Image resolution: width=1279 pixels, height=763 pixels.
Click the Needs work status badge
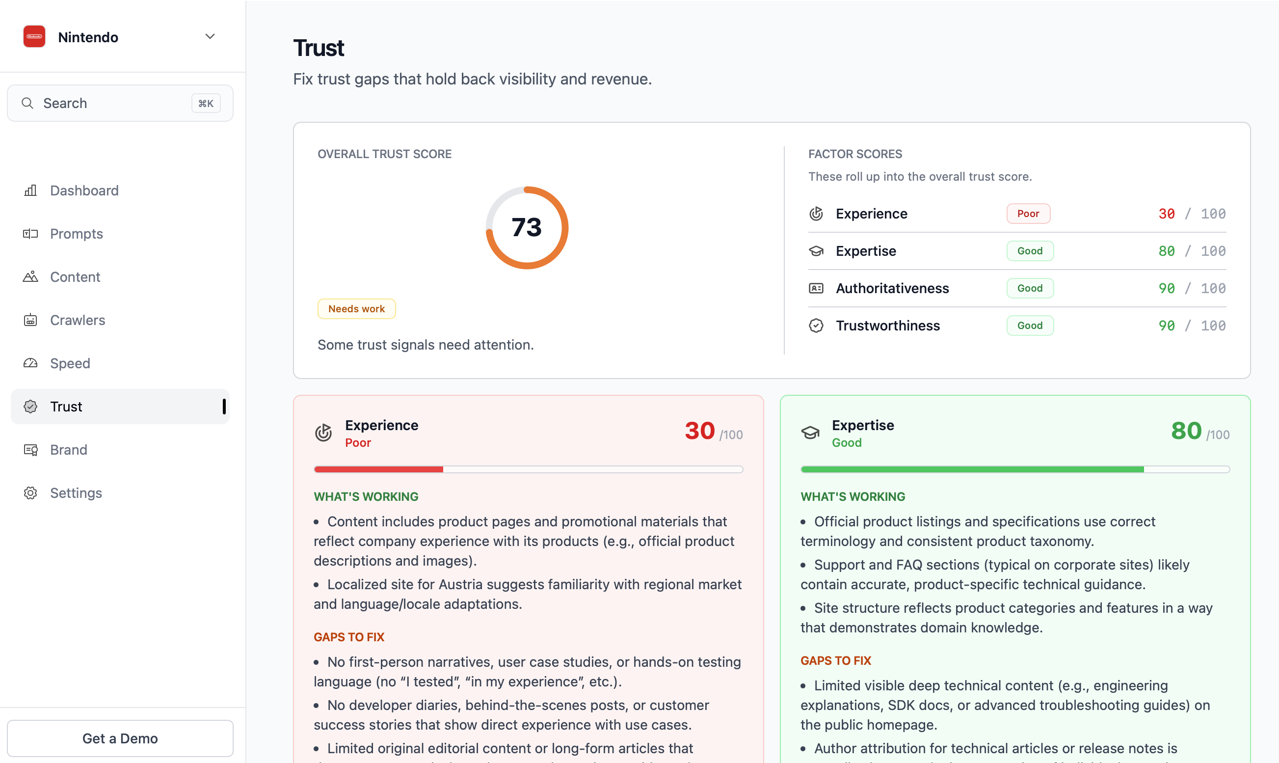356,308
